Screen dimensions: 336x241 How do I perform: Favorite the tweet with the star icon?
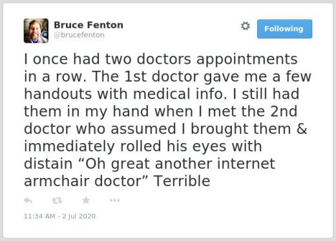coord(86,200)
